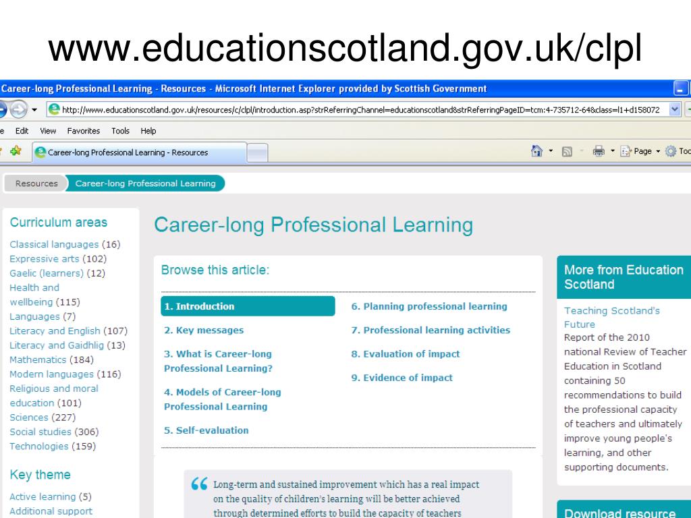Click the Career-long Professional Learning breadcrumb
Viewport: 691px width, 518px height.
(x=145, y=183)
